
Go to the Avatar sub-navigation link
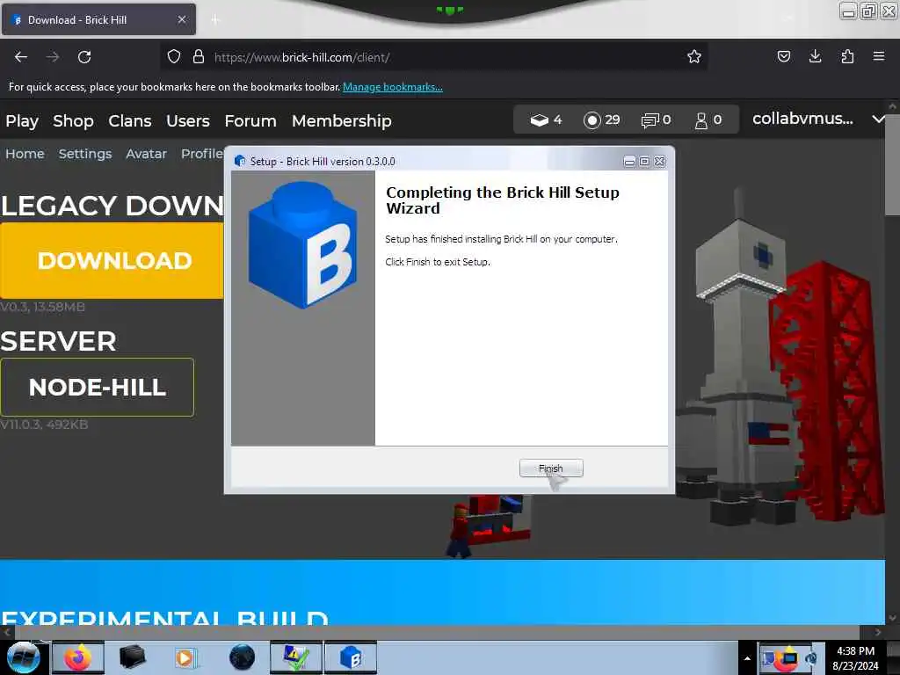click(x=146, y=154)
